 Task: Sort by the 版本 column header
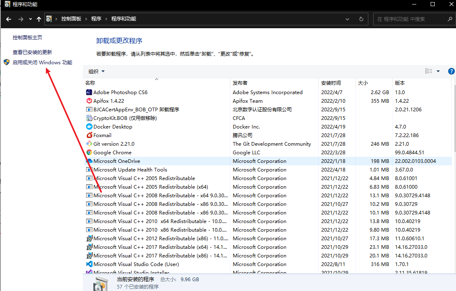422,83
